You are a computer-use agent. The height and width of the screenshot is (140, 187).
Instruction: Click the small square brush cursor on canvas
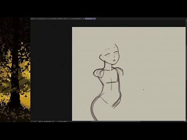pyautogui.click(x=143, y=90)
